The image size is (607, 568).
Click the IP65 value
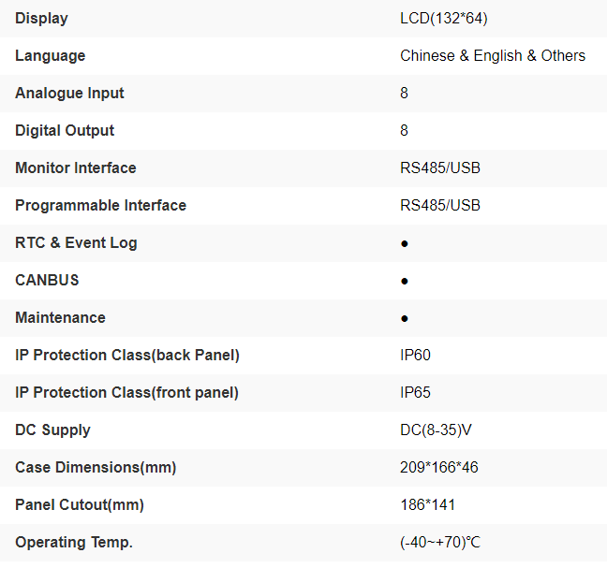[x=415, y=393]
